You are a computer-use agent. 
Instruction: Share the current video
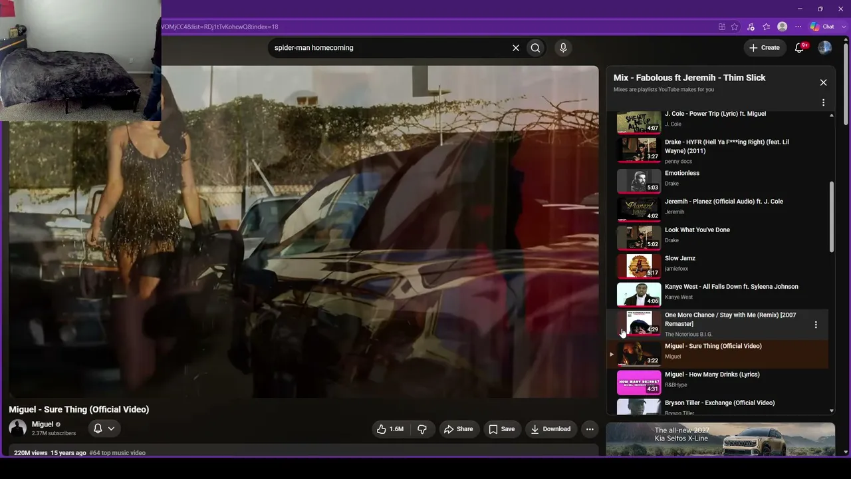point(459,429)
